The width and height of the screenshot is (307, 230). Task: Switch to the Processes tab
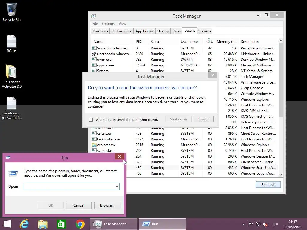100,31
